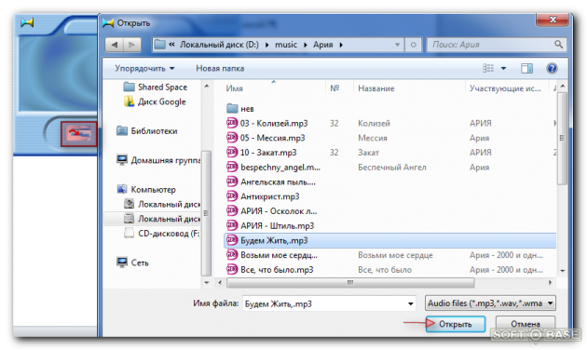587x350 pixels.
Task: Select Домашняя группа in the navigation pane
Action: [x=158, y=160]
